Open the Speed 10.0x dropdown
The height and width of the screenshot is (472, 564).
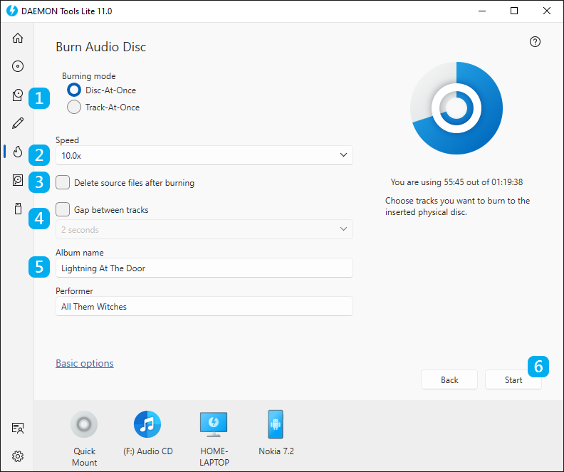pyautogui.click(x=204, y=155)
